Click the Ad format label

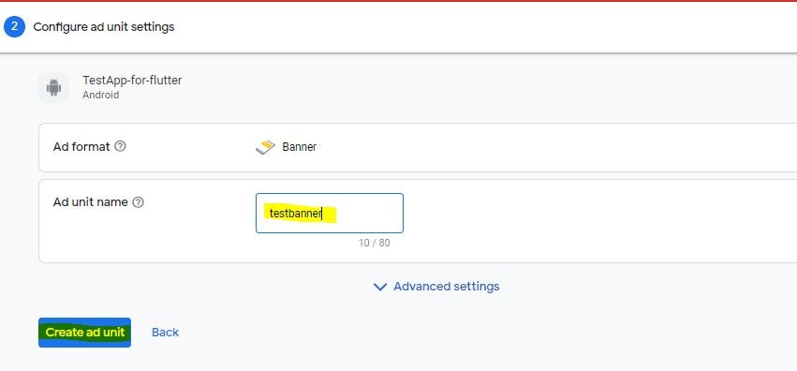[x=81, y=147]
